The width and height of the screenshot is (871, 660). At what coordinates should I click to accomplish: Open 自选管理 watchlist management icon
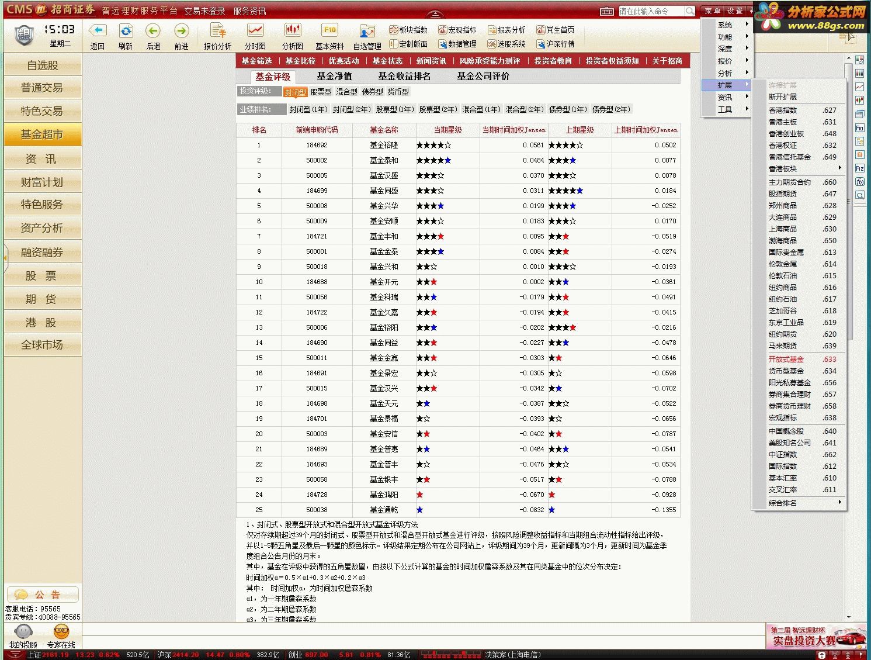(367, 32)
